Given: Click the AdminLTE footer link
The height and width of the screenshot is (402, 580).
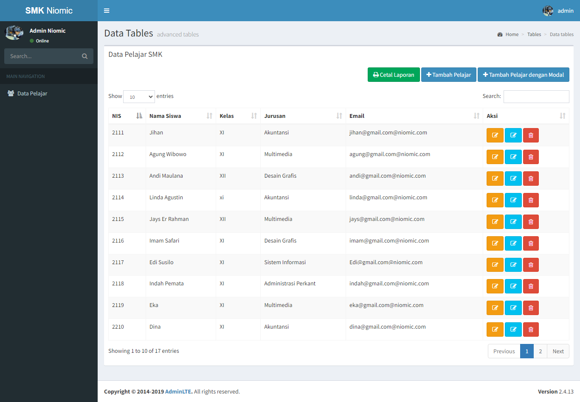Looking at the screenshot, I should coord(178,391).
